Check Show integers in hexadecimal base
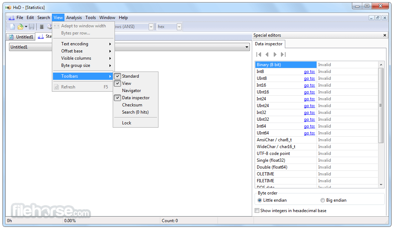 coord(257,211)
